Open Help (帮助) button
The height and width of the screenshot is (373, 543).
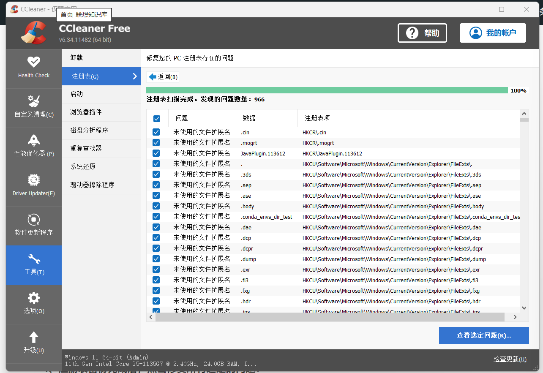[422, 33]
